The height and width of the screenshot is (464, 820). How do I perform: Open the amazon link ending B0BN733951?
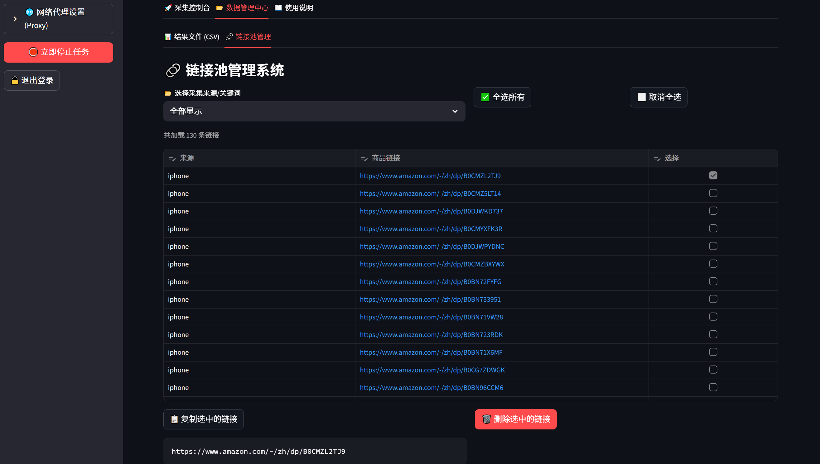coord(430,299)
